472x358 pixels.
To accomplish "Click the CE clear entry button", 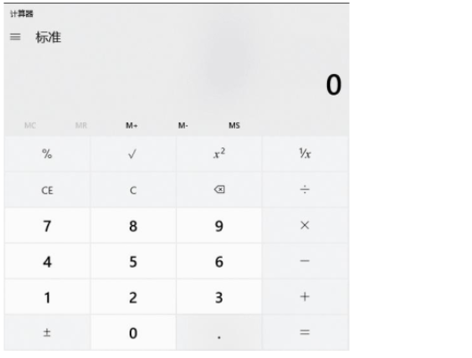I will pyautogui.click(x=47, y=189).
